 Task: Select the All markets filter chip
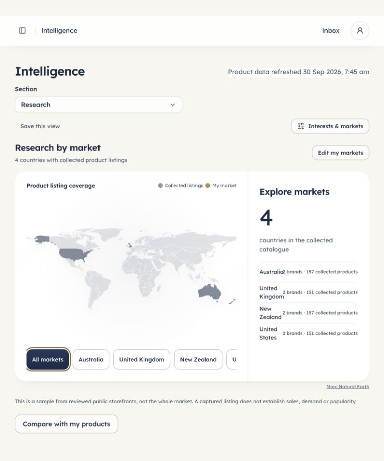pyautogui.click(x=48, y=359)
